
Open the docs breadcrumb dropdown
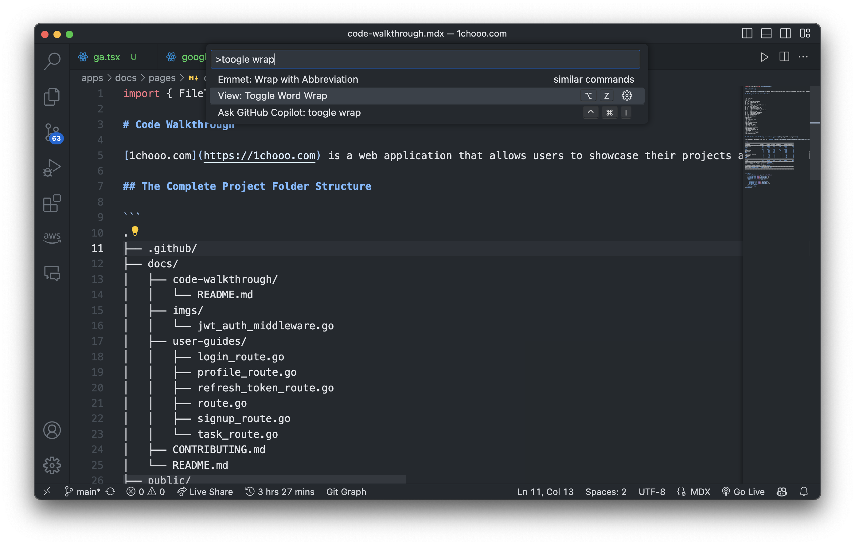pos(126,78)
